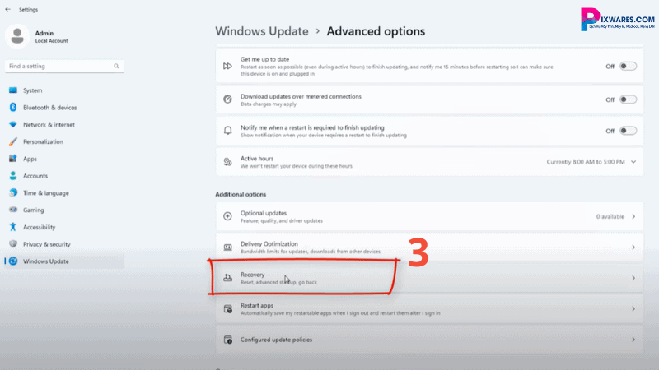This screenshot has width=659, height=370.
Task: Open the Apps section in sidebar
Action: click(x=30, y=159)
